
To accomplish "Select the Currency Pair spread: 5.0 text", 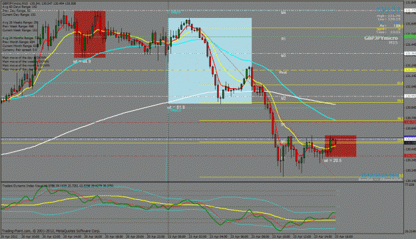I will [19, 50].
